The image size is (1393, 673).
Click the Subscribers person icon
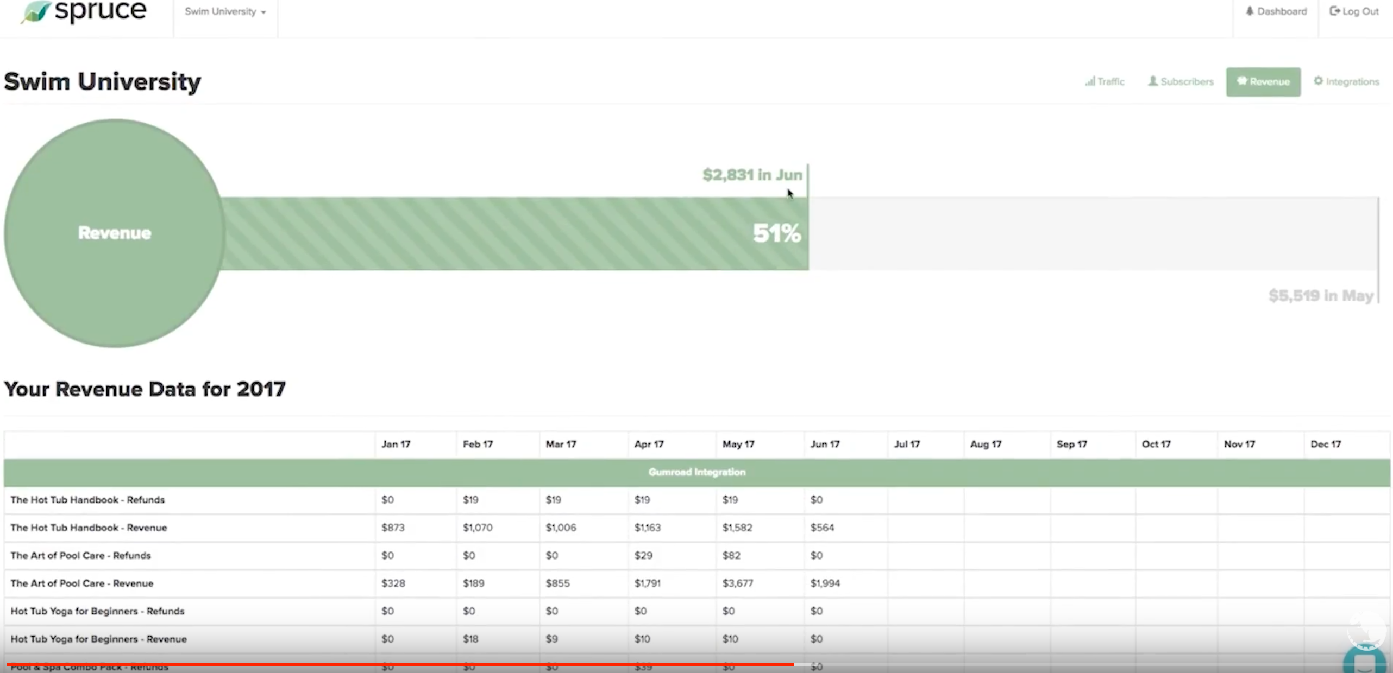click(1153, 81)
